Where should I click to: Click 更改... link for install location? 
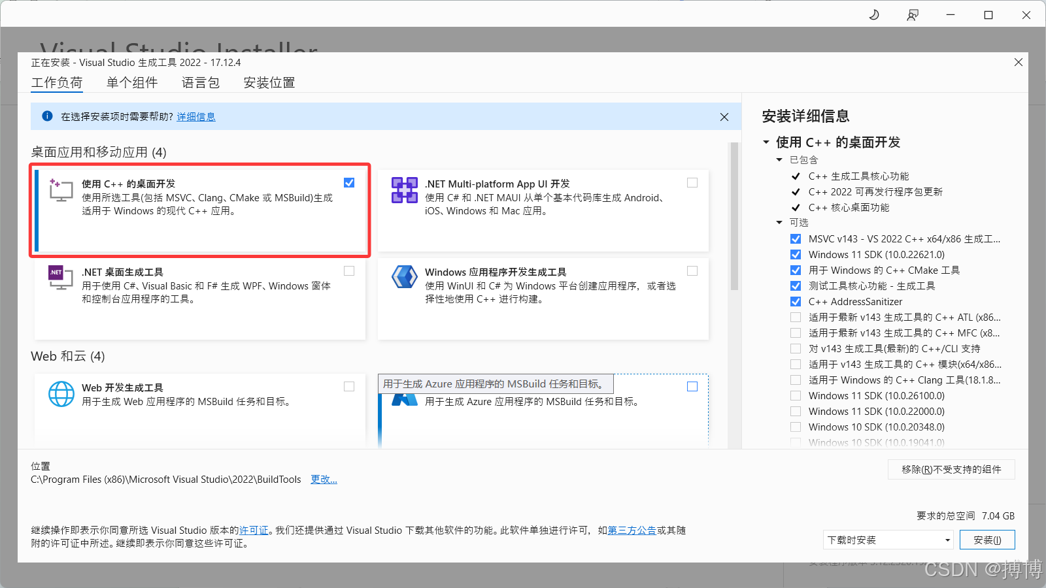324,480
